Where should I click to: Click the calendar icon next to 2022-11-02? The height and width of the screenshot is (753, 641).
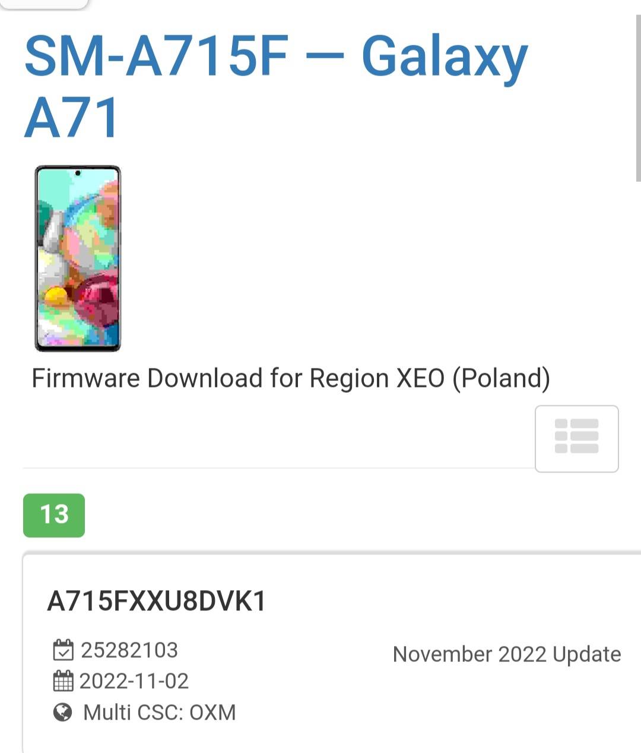pos(63,680)
